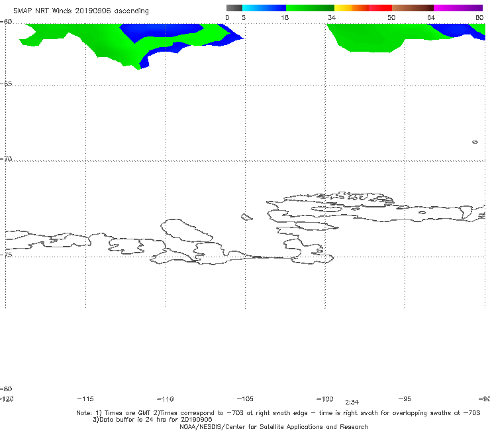Click the swath time label '2:34'

[352, 402]
